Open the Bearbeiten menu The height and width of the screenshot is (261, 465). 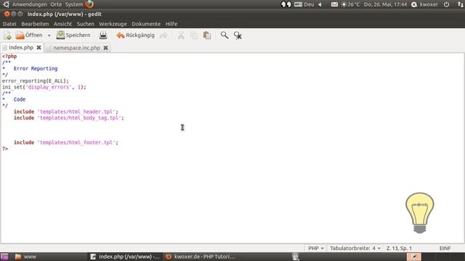(x=35, y=24)
